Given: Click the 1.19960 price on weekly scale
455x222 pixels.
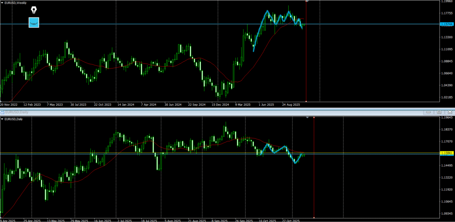Looking at the screenshot, I should pos(446,2).
